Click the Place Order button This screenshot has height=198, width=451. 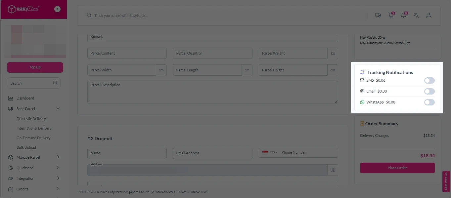click(x=397, y=168)
